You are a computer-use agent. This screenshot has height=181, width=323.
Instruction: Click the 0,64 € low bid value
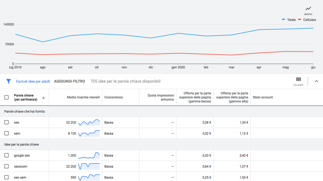pos(207,166)
